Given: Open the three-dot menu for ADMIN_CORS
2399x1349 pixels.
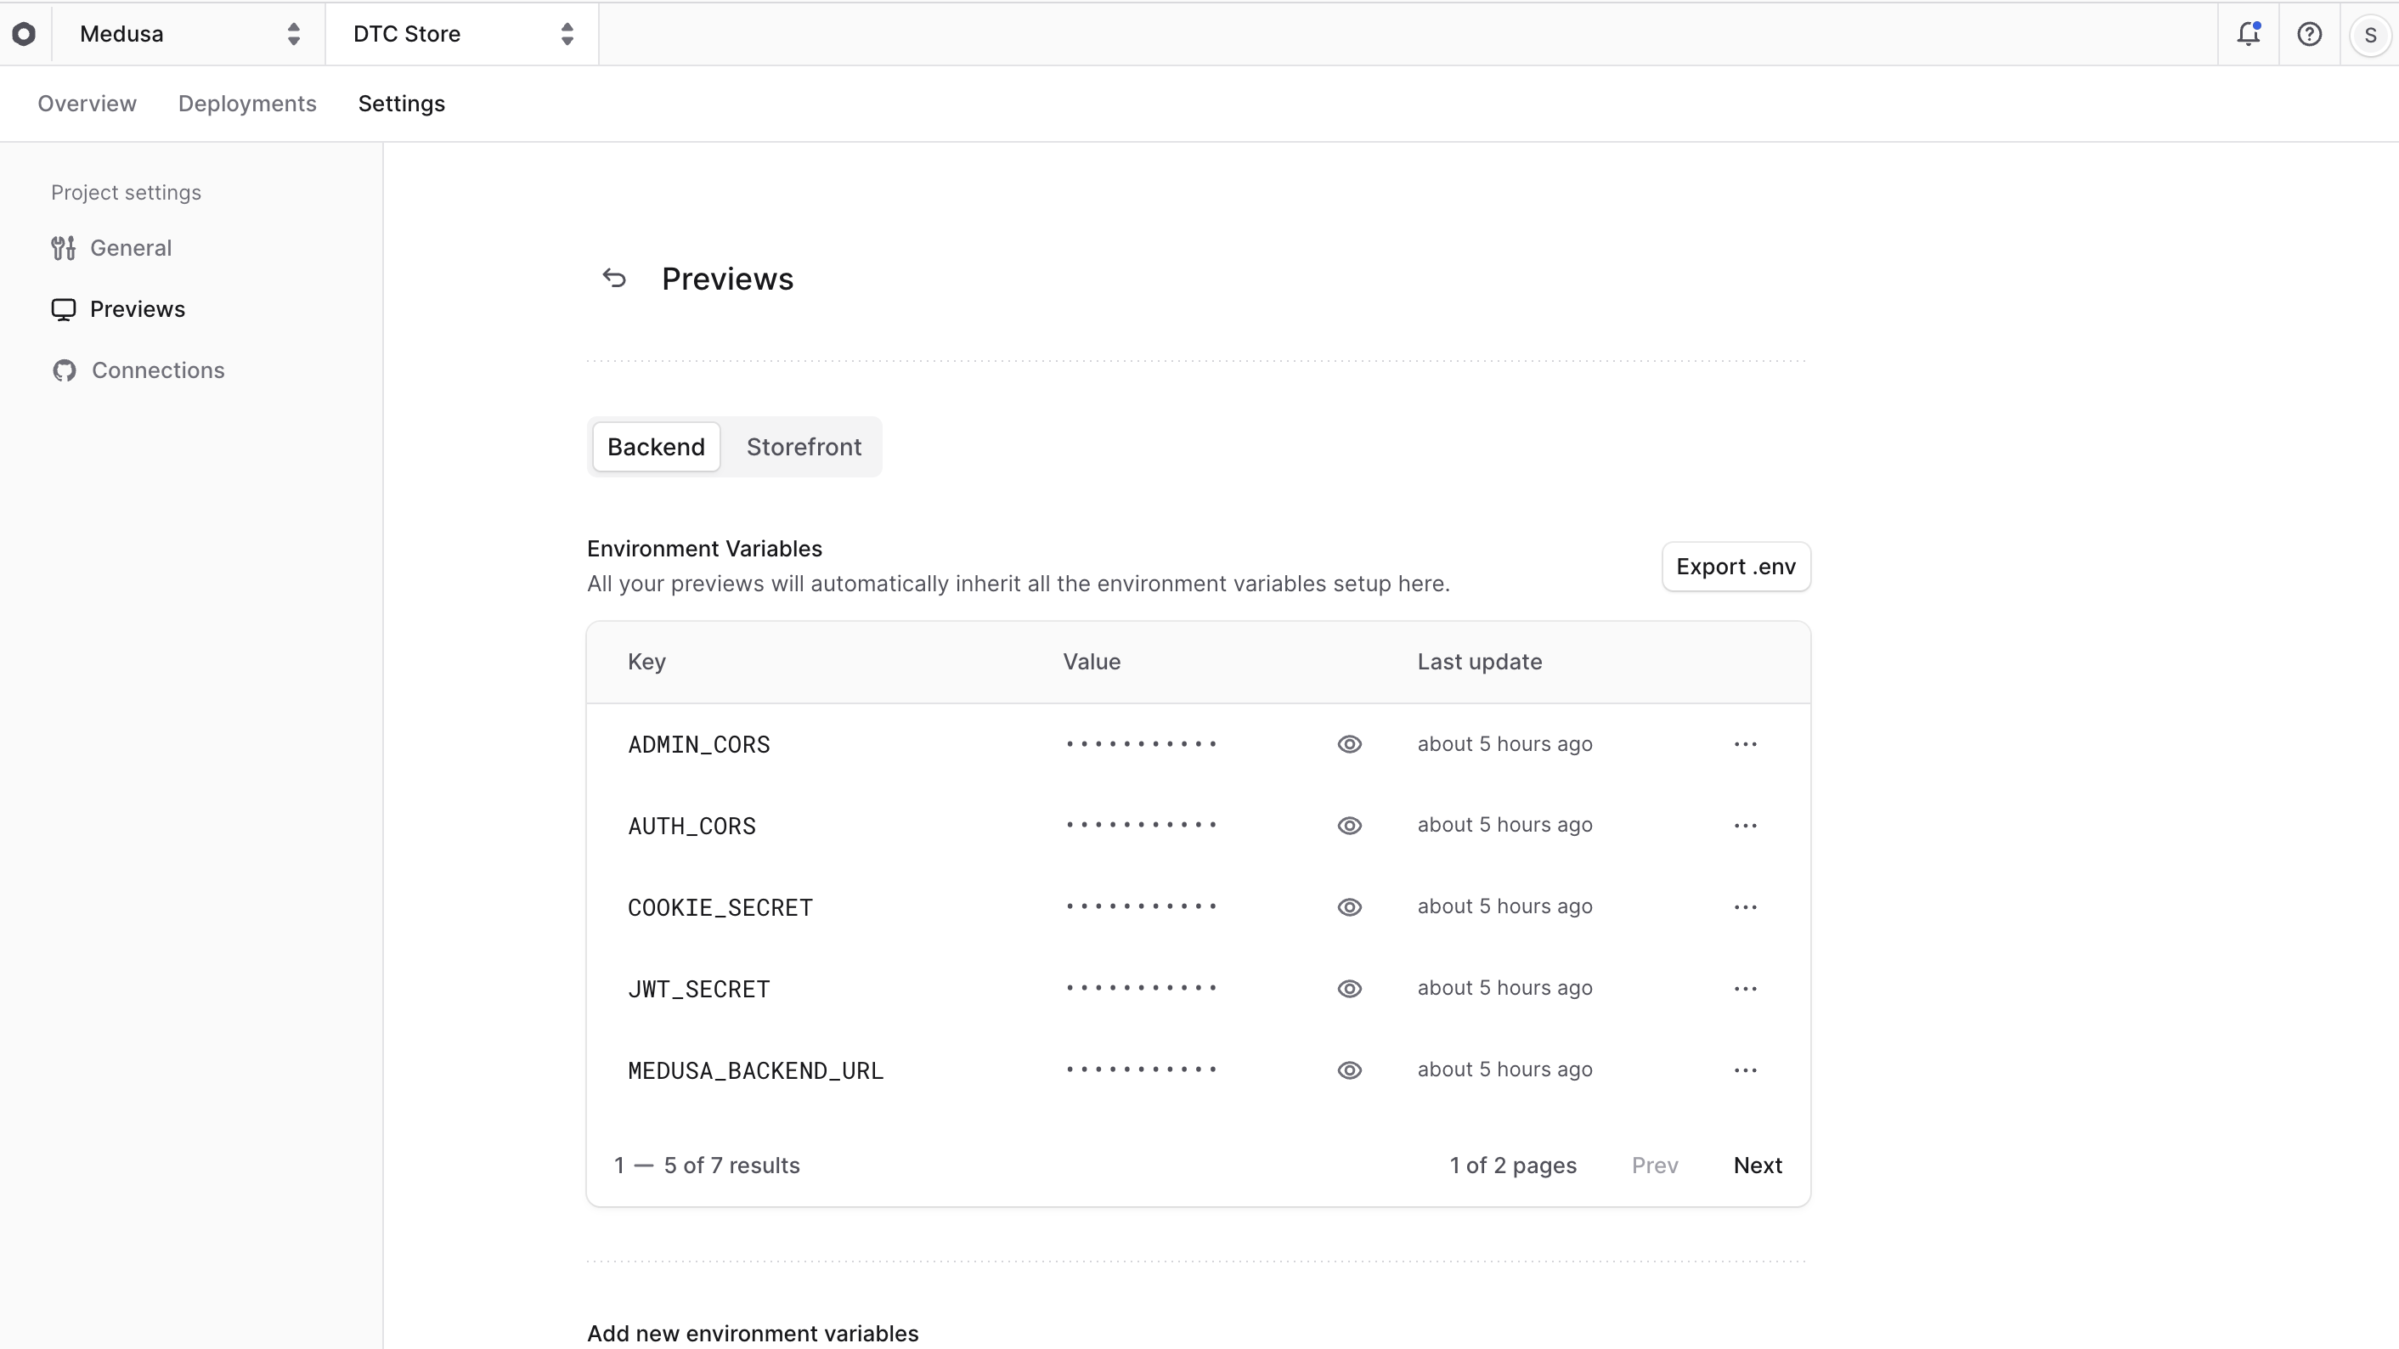Looking at the screenshot, I should (1745, 744).
